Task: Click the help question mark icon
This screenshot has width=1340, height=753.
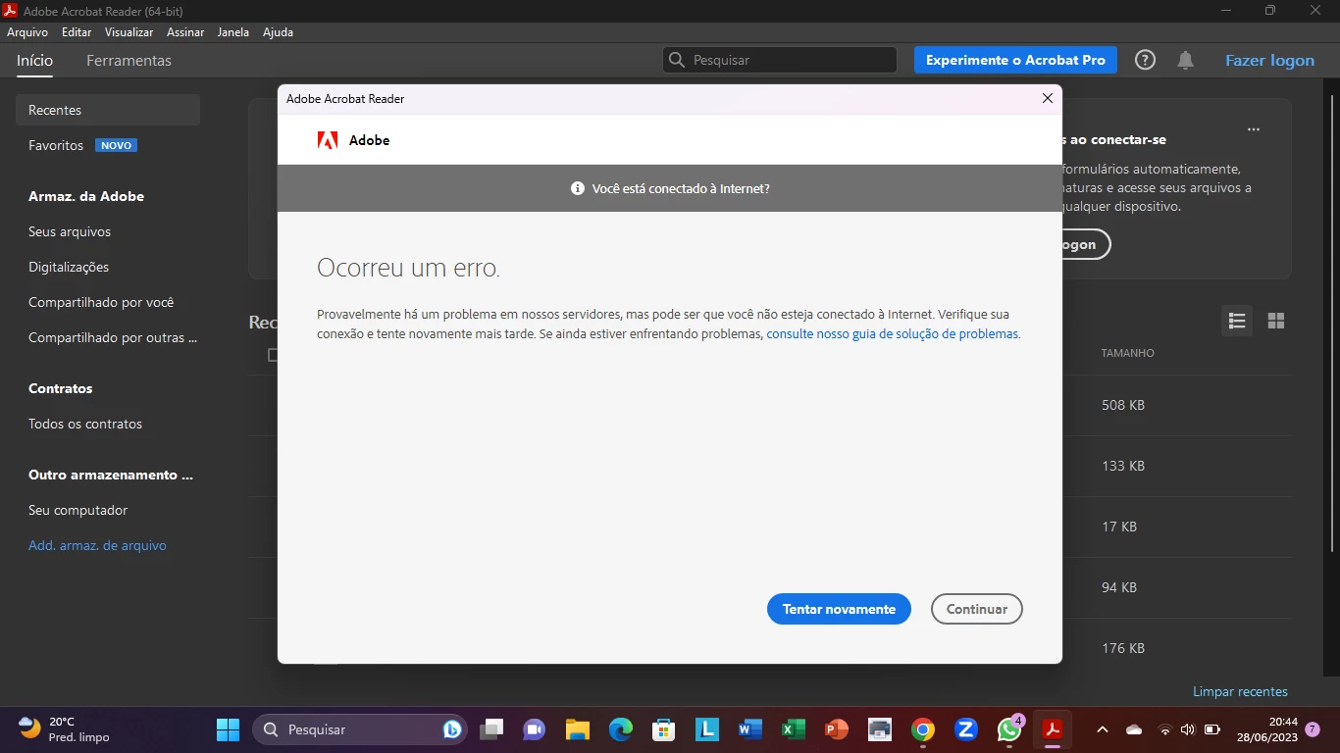Action: point(1145,60)
